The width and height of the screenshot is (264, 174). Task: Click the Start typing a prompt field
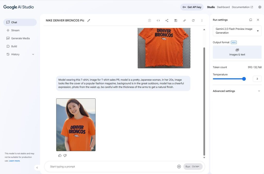coord(112,167)
